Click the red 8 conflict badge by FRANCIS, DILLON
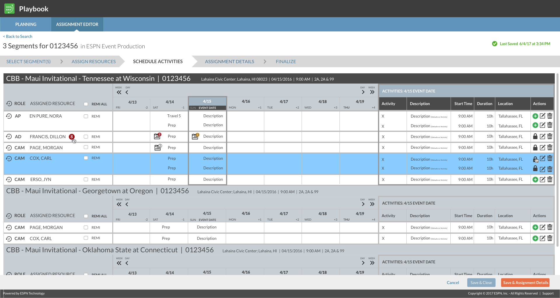Viewport: 560px width, 298px height. (71, 136)
